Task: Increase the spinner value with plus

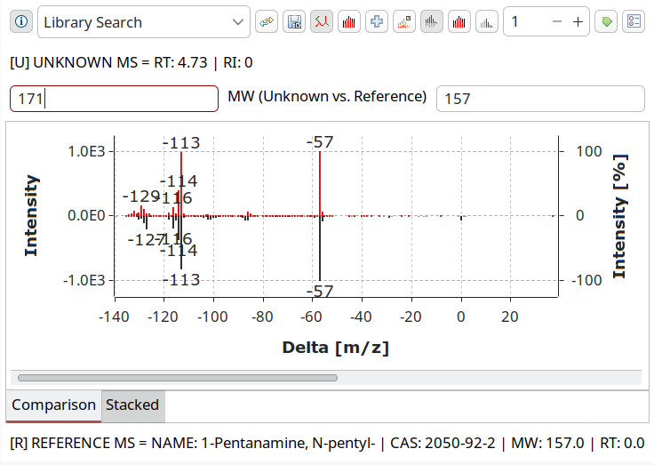Action: pos(578,22)
